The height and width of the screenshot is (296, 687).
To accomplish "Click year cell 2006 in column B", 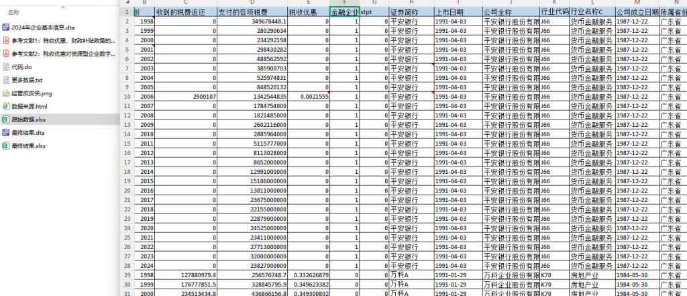I will pos(144,97).
